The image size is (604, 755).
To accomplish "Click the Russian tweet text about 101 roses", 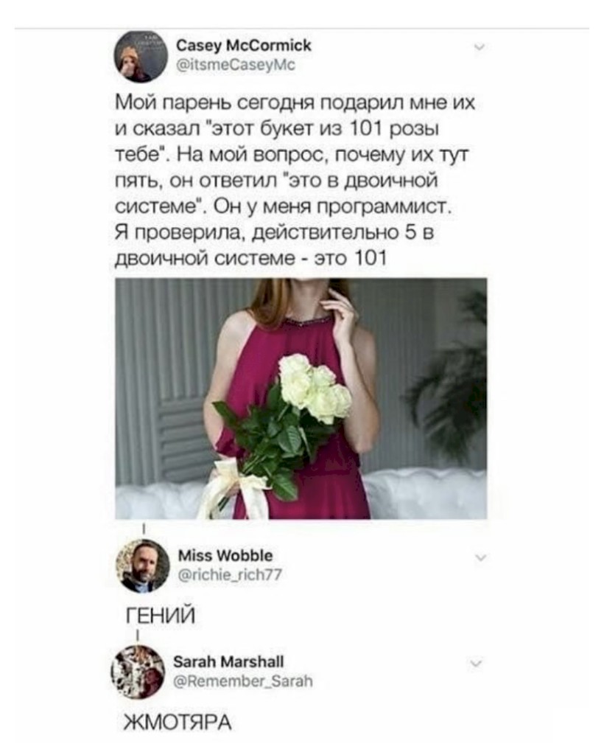I will point(295,181).
